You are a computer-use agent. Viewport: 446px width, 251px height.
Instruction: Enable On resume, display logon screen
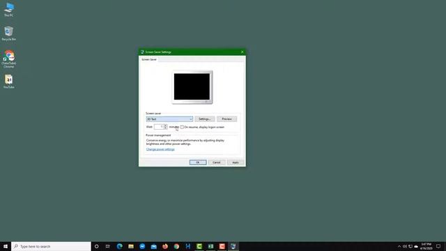pos(182,127)
